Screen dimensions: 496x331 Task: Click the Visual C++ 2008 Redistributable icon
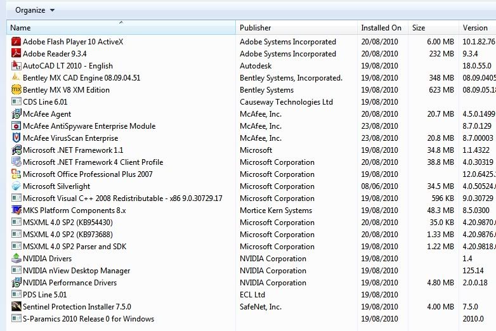pos(16,198)
